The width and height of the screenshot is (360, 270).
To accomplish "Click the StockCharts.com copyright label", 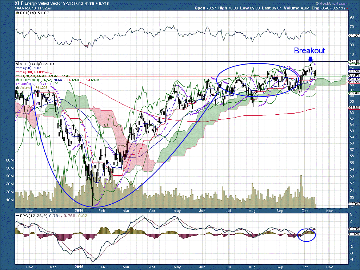I will (332, 3).
